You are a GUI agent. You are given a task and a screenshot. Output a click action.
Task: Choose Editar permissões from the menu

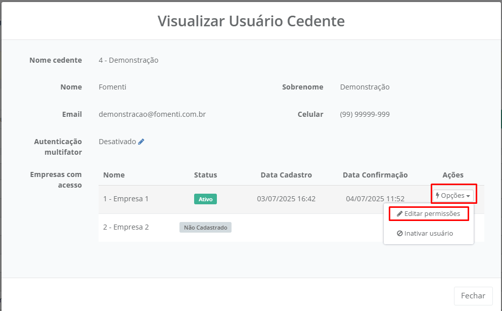pyautogui.click(x=429, y=214)
